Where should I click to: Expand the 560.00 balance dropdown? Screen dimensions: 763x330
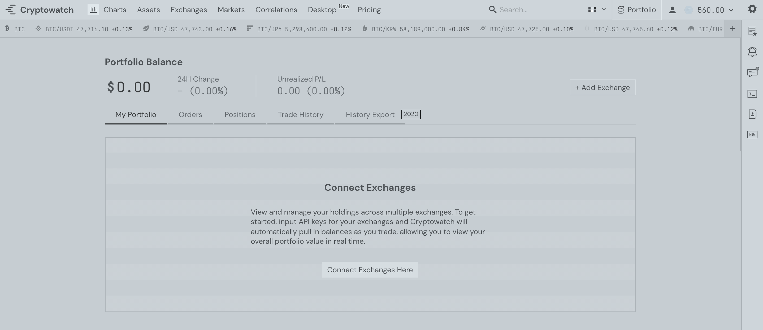[731, 10]
